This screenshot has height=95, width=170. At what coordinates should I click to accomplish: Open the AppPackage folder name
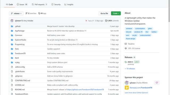pyautogui.click(x=20, y=31)
